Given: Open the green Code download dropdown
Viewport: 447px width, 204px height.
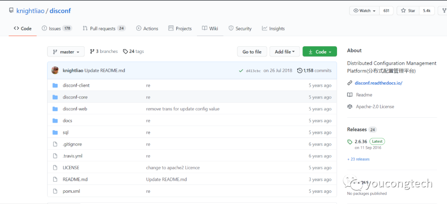Looking at the screenshot, I should (x=320, y=52).
